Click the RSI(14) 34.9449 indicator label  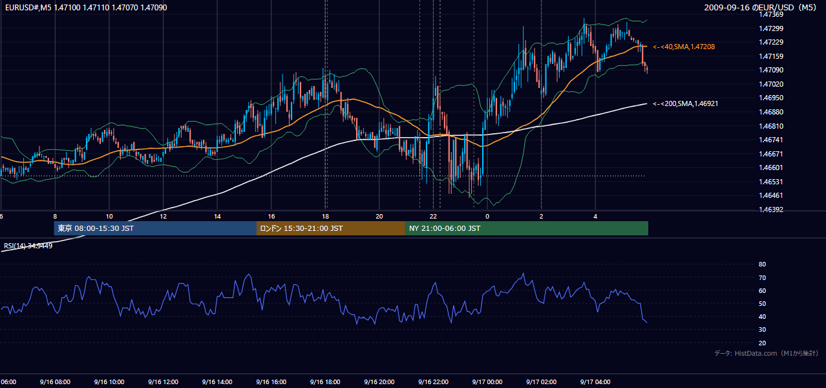[x=28, y=246]
